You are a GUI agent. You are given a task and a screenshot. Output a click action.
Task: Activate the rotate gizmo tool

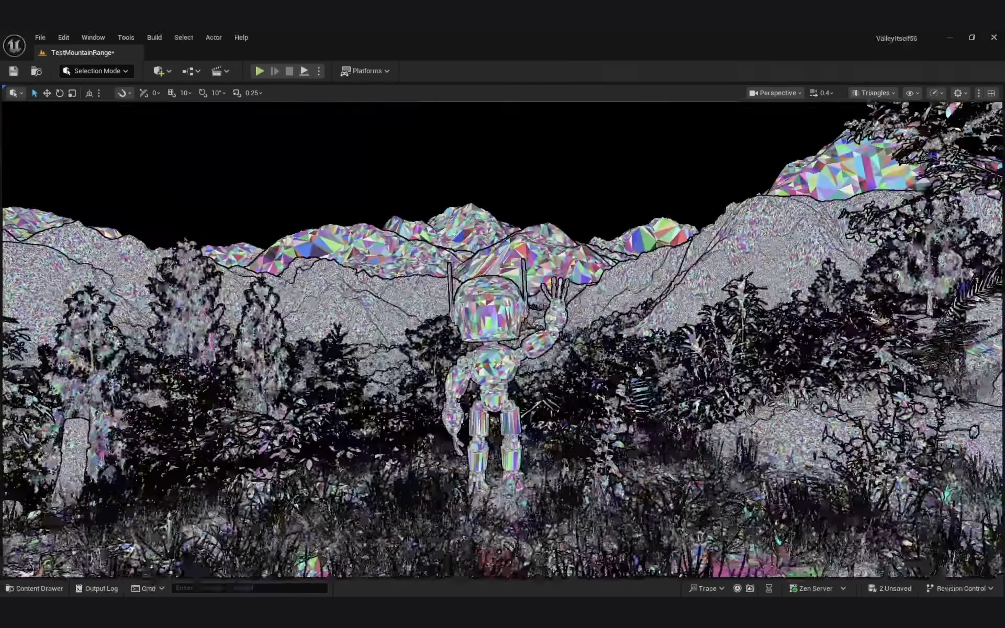60,93
